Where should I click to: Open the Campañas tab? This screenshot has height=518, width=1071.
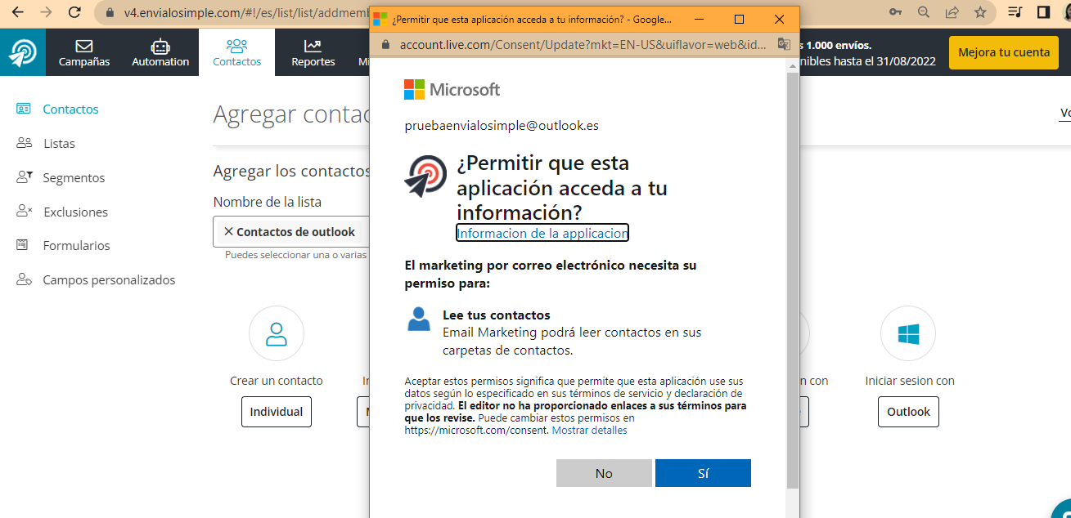click(x=84, y=52)
